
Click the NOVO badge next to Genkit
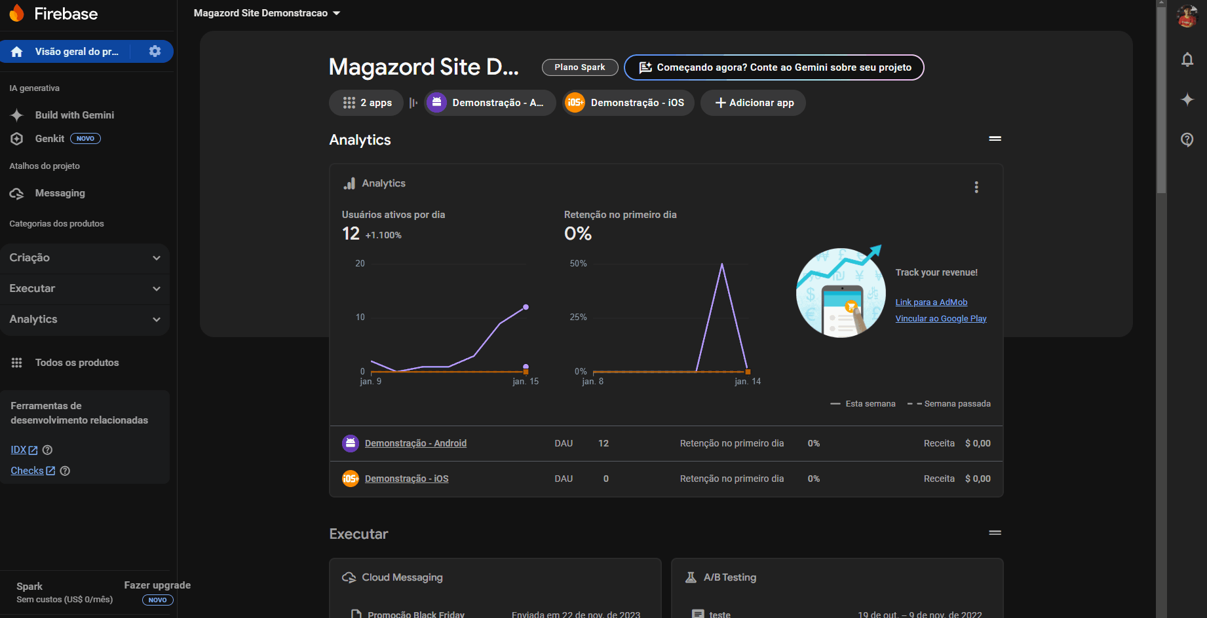[85, 139]
